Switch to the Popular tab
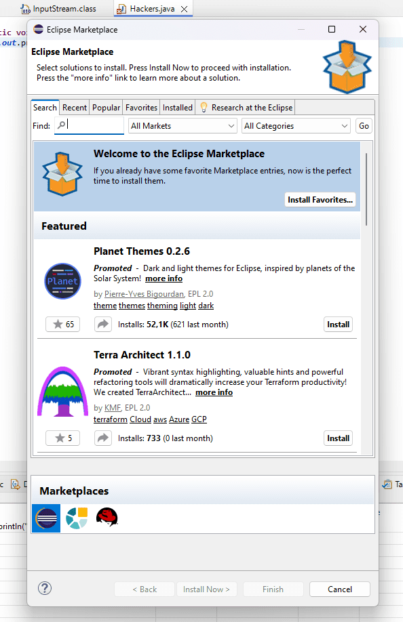Image resolution: width=403 pixels, height=622 pixels. (x=106, y=108)
